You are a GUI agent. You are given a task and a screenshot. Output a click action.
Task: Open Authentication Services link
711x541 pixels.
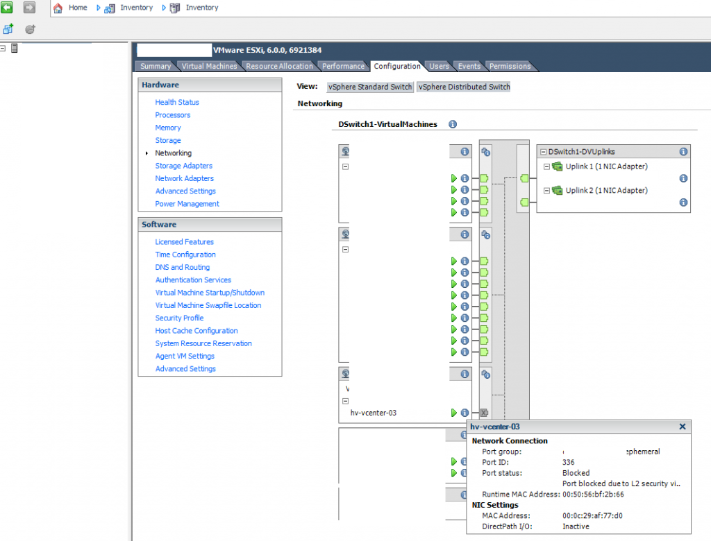(x=193, y=280)
